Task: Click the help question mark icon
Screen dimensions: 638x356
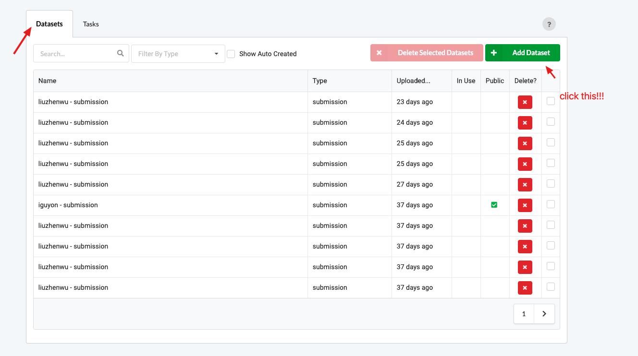Action: tap(549, 24)
